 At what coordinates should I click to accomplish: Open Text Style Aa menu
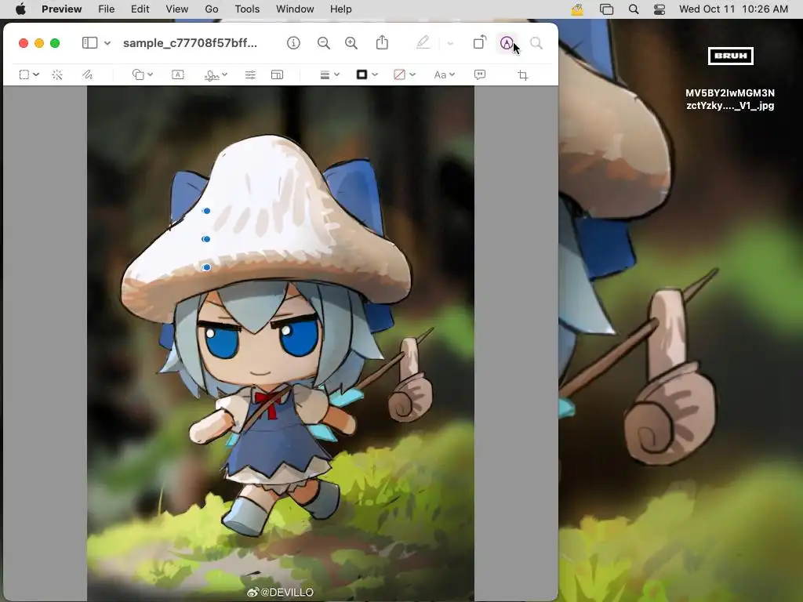click(444, 74)
